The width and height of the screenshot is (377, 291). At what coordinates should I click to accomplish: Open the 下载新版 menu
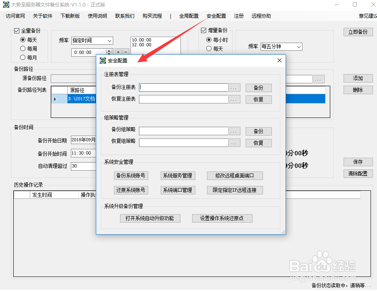[x=70, y=16]
